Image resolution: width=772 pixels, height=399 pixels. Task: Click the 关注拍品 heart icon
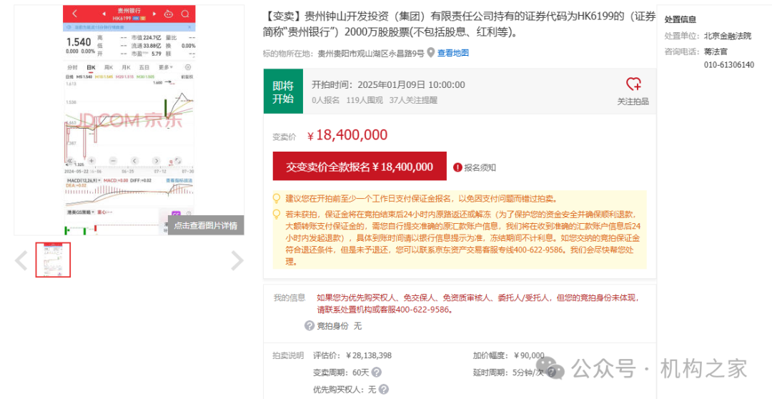coord(633,84)
